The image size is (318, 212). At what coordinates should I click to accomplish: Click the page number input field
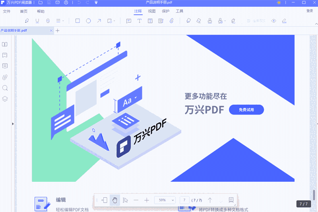(x=184, y=200)
